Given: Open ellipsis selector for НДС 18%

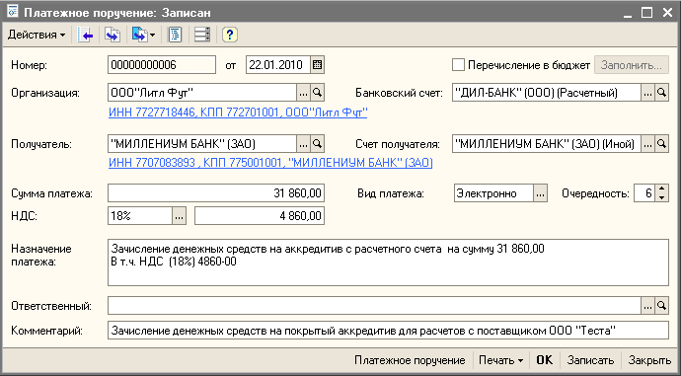Looking at the screenshot, I should pos(179,216).
